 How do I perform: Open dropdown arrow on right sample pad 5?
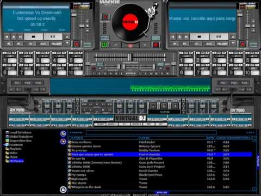coord(258,53)
